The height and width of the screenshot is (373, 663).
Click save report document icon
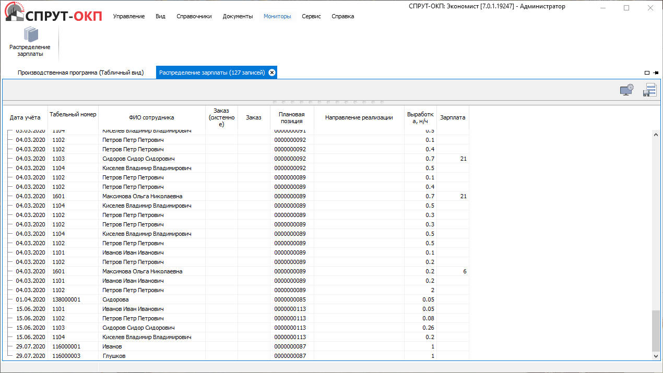(x=649, y=90)
